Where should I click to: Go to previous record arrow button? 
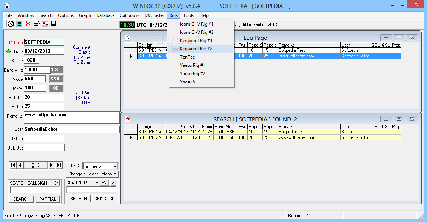click(20, 165)
